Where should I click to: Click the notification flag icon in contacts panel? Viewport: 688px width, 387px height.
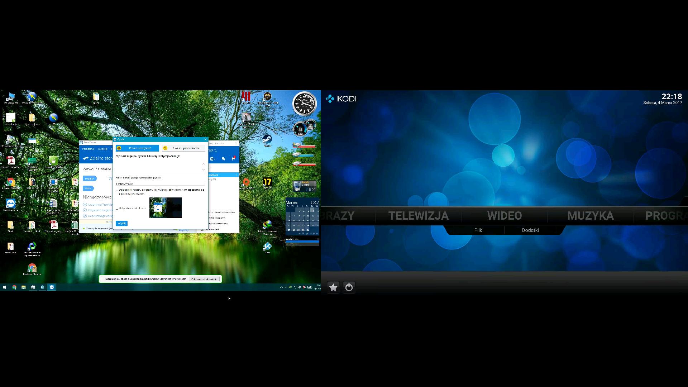233,159
